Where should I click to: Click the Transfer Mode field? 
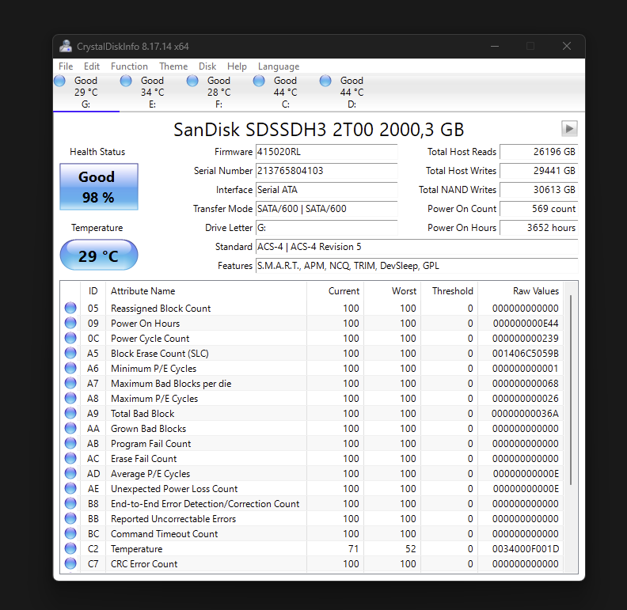tap(326, 209)
